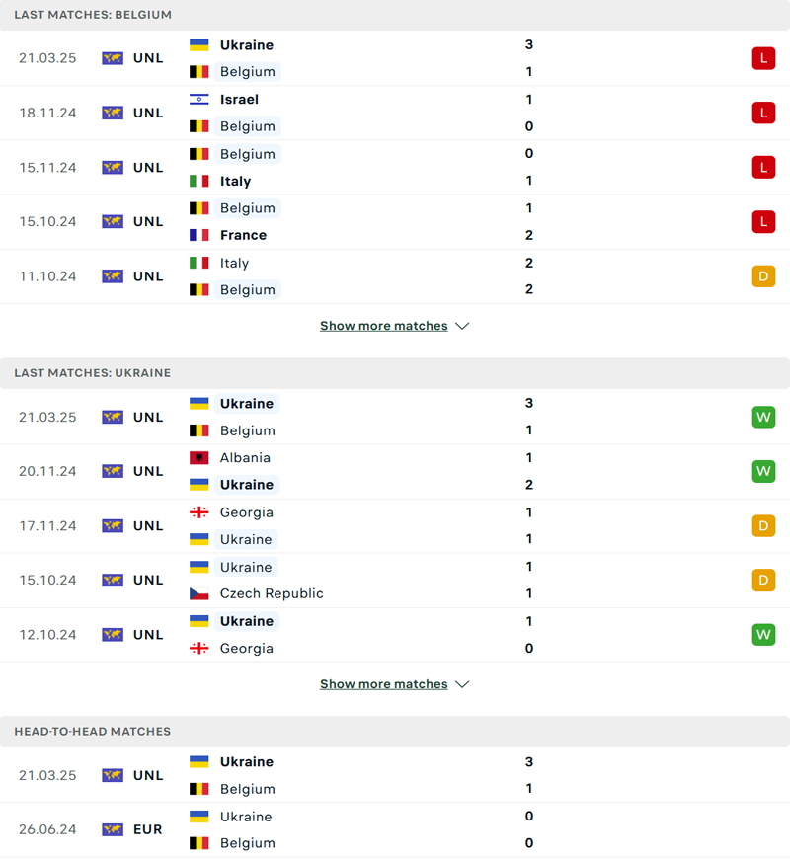Expand Ukraine's list with Show more matches
790x859 pixels.
[x=384, y=684]
